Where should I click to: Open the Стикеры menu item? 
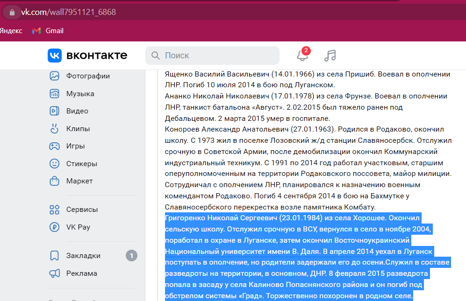click(82, 163)
